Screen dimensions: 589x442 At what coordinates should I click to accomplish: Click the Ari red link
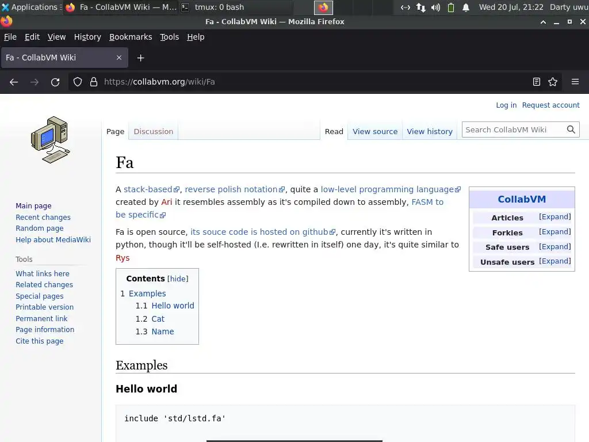click(x=166, y=202)
